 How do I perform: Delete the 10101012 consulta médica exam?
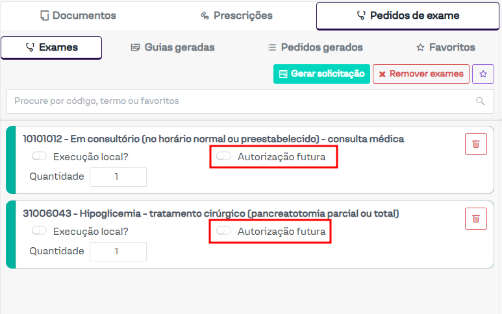pyautogui.click(x=475, y=144)
